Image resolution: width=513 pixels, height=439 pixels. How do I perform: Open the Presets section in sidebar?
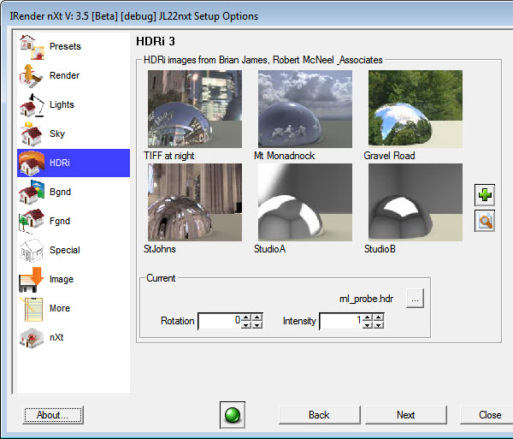pos(64,46)
